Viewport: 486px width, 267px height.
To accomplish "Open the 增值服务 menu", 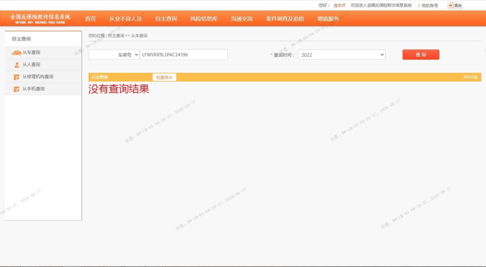I will coord(328,19).
